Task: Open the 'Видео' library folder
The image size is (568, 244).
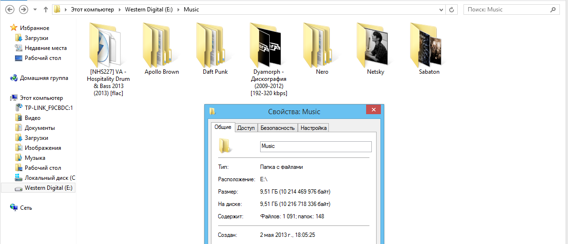Action: (x=28, y=117)
